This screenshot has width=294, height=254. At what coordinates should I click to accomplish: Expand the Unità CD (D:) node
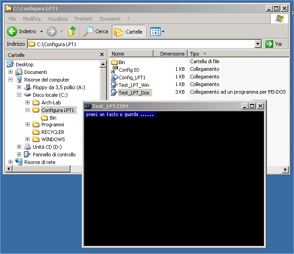19,147
